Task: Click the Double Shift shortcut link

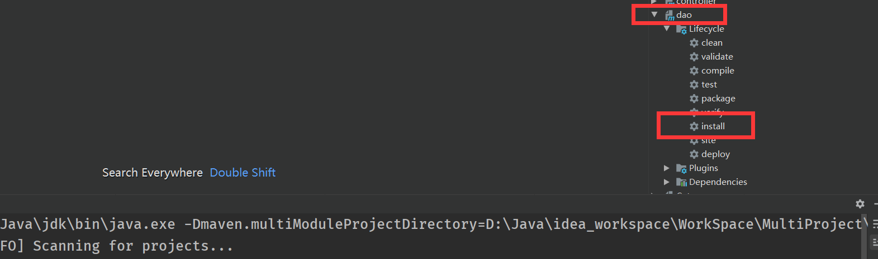Action: (243, 173)
